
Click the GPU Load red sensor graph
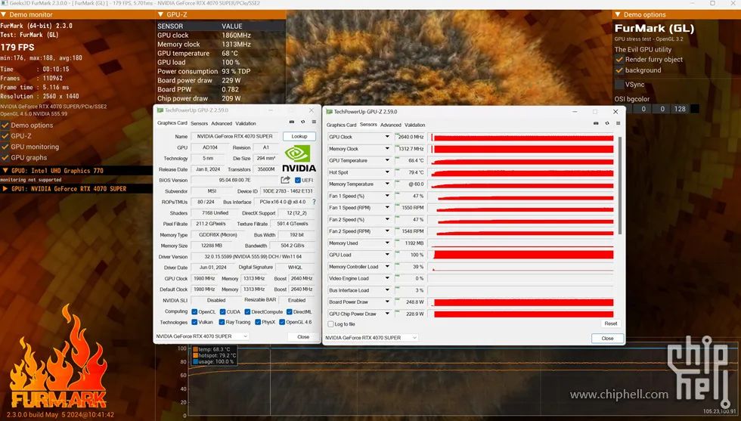tap(523, 255)
